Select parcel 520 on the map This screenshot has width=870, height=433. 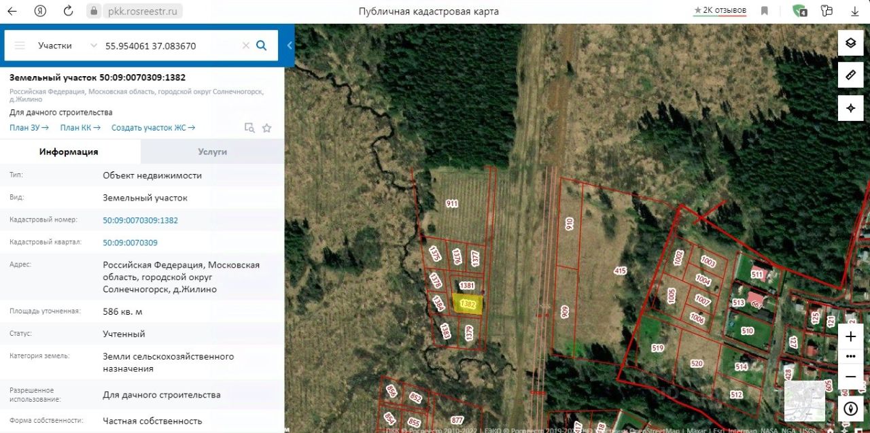[696, 363]
